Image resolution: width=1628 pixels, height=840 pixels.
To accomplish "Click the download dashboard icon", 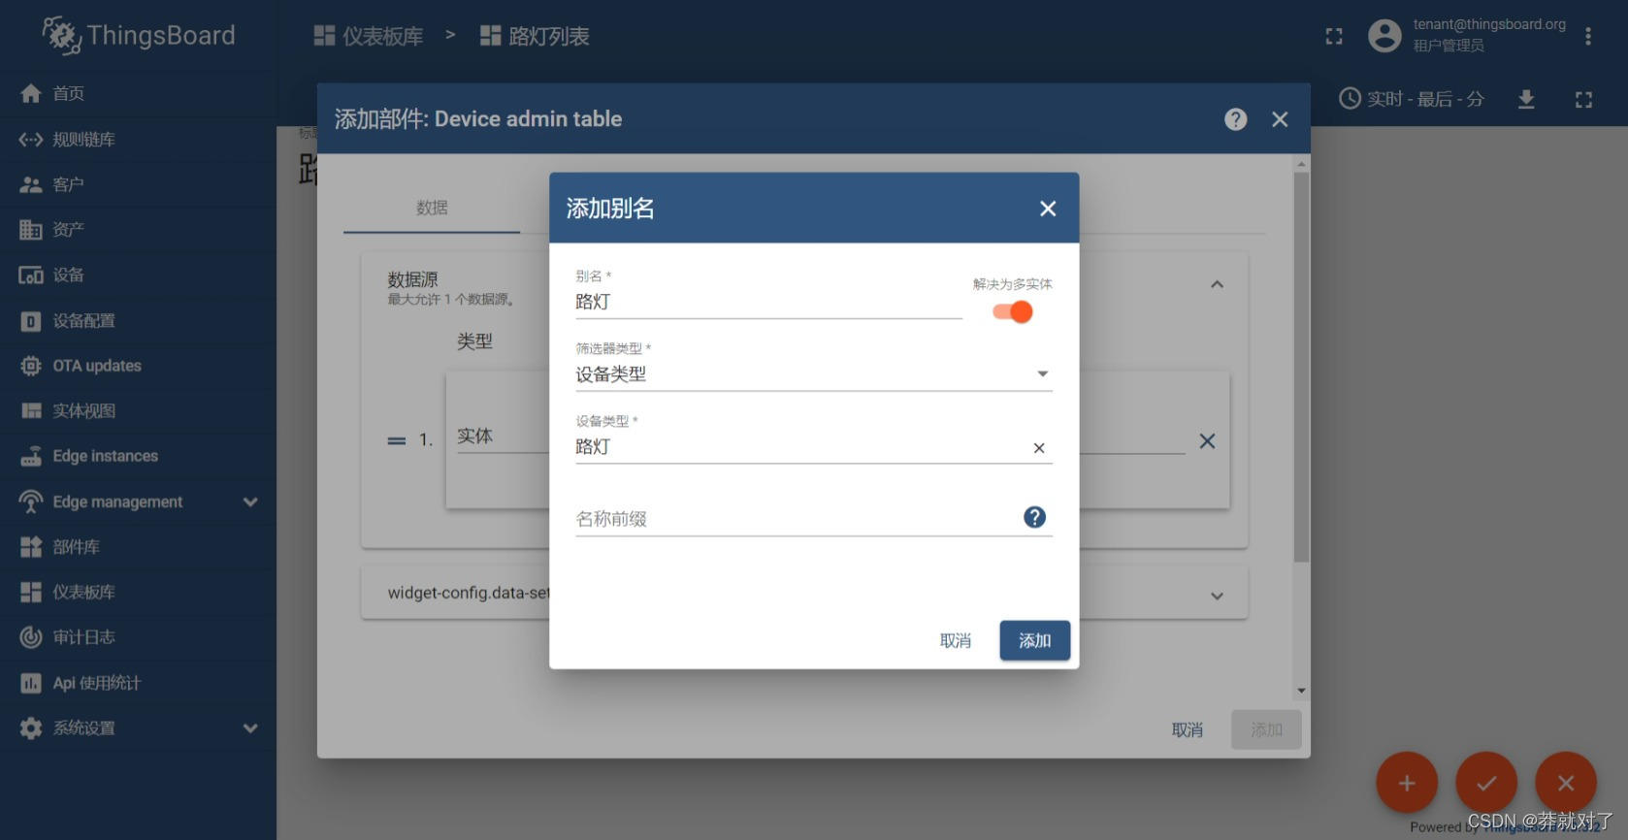I will click(1526, 99).
